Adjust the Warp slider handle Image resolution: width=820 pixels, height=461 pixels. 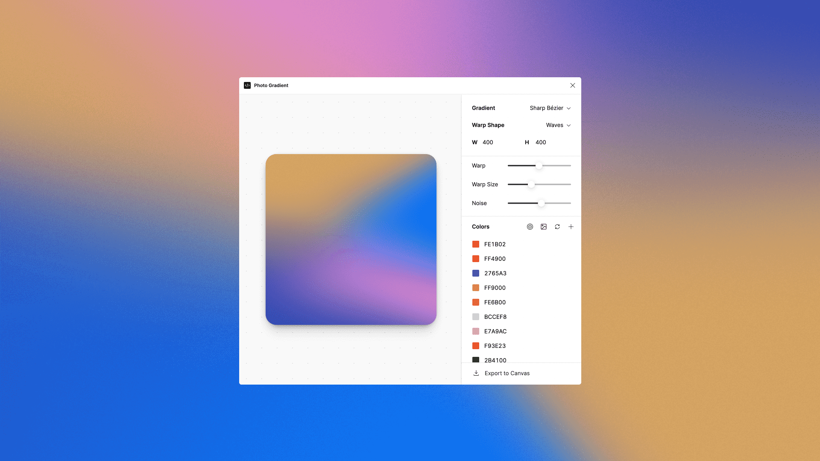coord(539,166)
